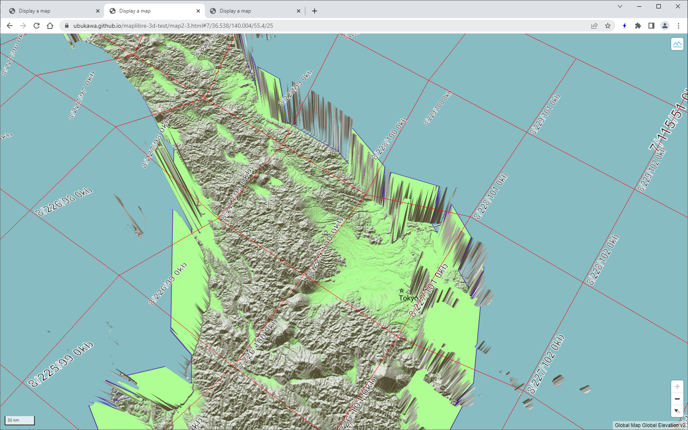Viewport: 688px width, 430px height.
Task: Open the blue lightning extension
Action: pyautogui.click(x=625, y=26)
